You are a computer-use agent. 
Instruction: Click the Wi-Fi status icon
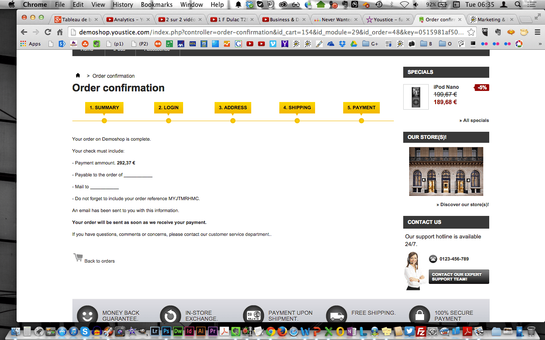coord(404,5)
